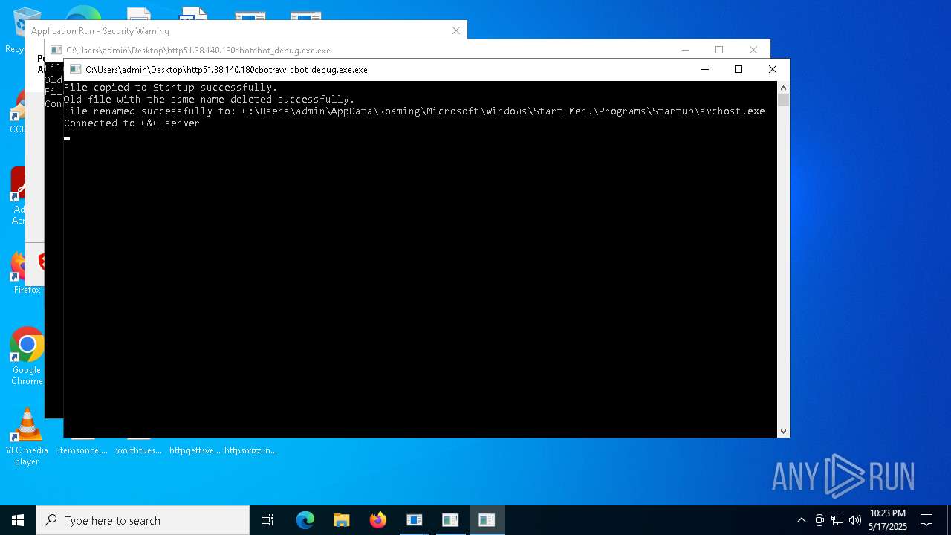Click the front console window's title bar icon
Screen dimensions: 951x535
coord(75,70)
